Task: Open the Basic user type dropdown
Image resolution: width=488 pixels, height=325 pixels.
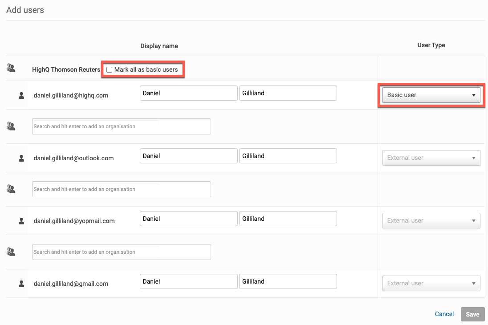Action: (x=431, y=95)
